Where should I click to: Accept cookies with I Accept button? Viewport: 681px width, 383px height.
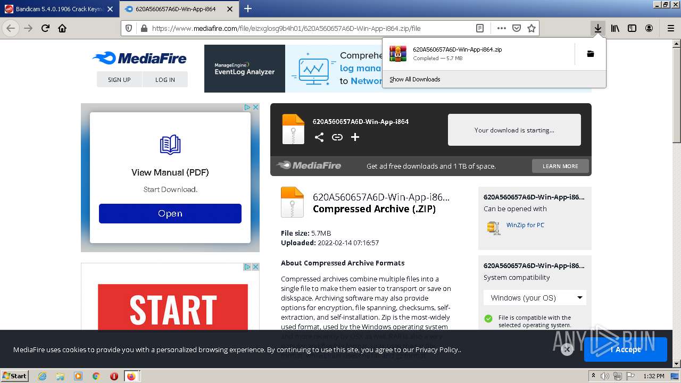pyautogui.click(x=625, y=349)
